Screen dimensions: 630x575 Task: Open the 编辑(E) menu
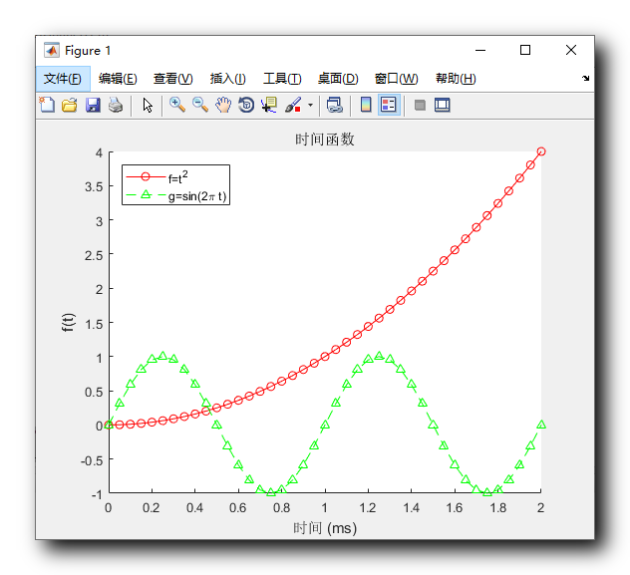click(118, 79)
